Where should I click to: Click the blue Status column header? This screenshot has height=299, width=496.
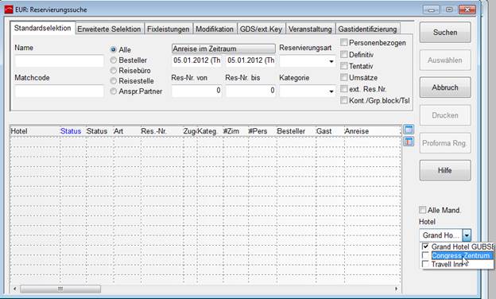coord(73,131)
